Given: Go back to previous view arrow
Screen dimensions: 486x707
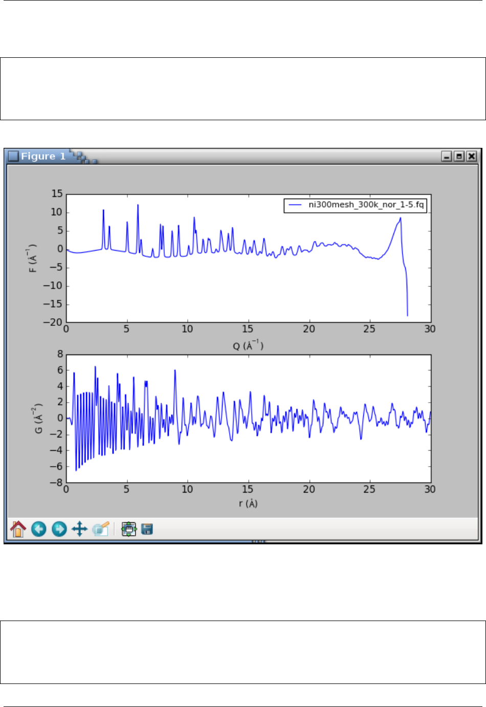Looking at the screenshot, I should coord(39,529).
